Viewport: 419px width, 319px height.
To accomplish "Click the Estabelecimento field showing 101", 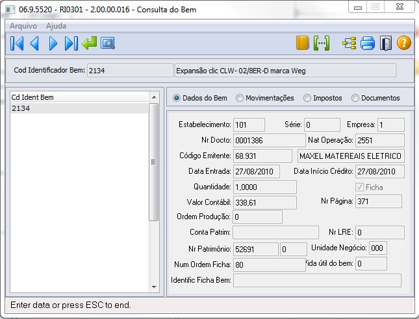I will click(x=249, y=125).
